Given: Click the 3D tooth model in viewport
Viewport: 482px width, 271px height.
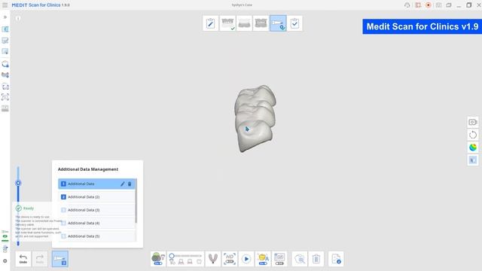Looking at the screenshot, I should (255, 118).
